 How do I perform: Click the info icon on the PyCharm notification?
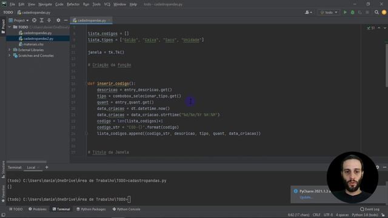295,191
